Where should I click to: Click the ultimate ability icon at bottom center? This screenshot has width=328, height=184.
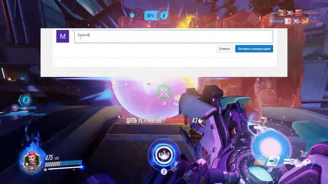(164, 155)
